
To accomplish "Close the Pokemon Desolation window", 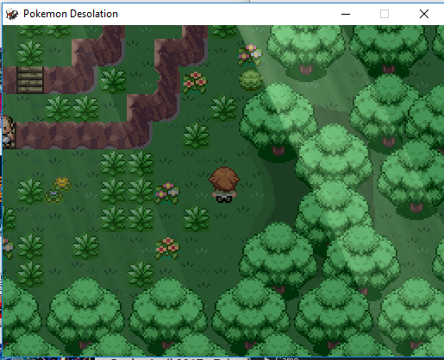I will tap(424, 14).
